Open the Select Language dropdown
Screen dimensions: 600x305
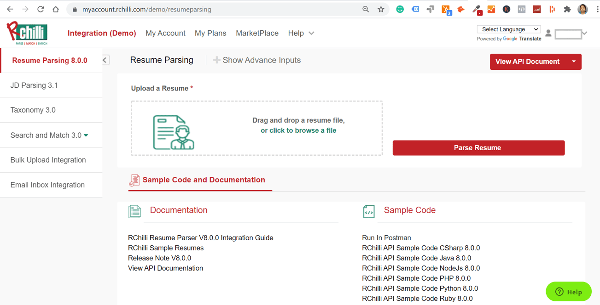tap(508, 29)
